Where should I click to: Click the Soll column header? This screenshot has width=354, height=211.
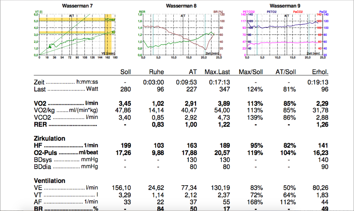click(125, 72)
